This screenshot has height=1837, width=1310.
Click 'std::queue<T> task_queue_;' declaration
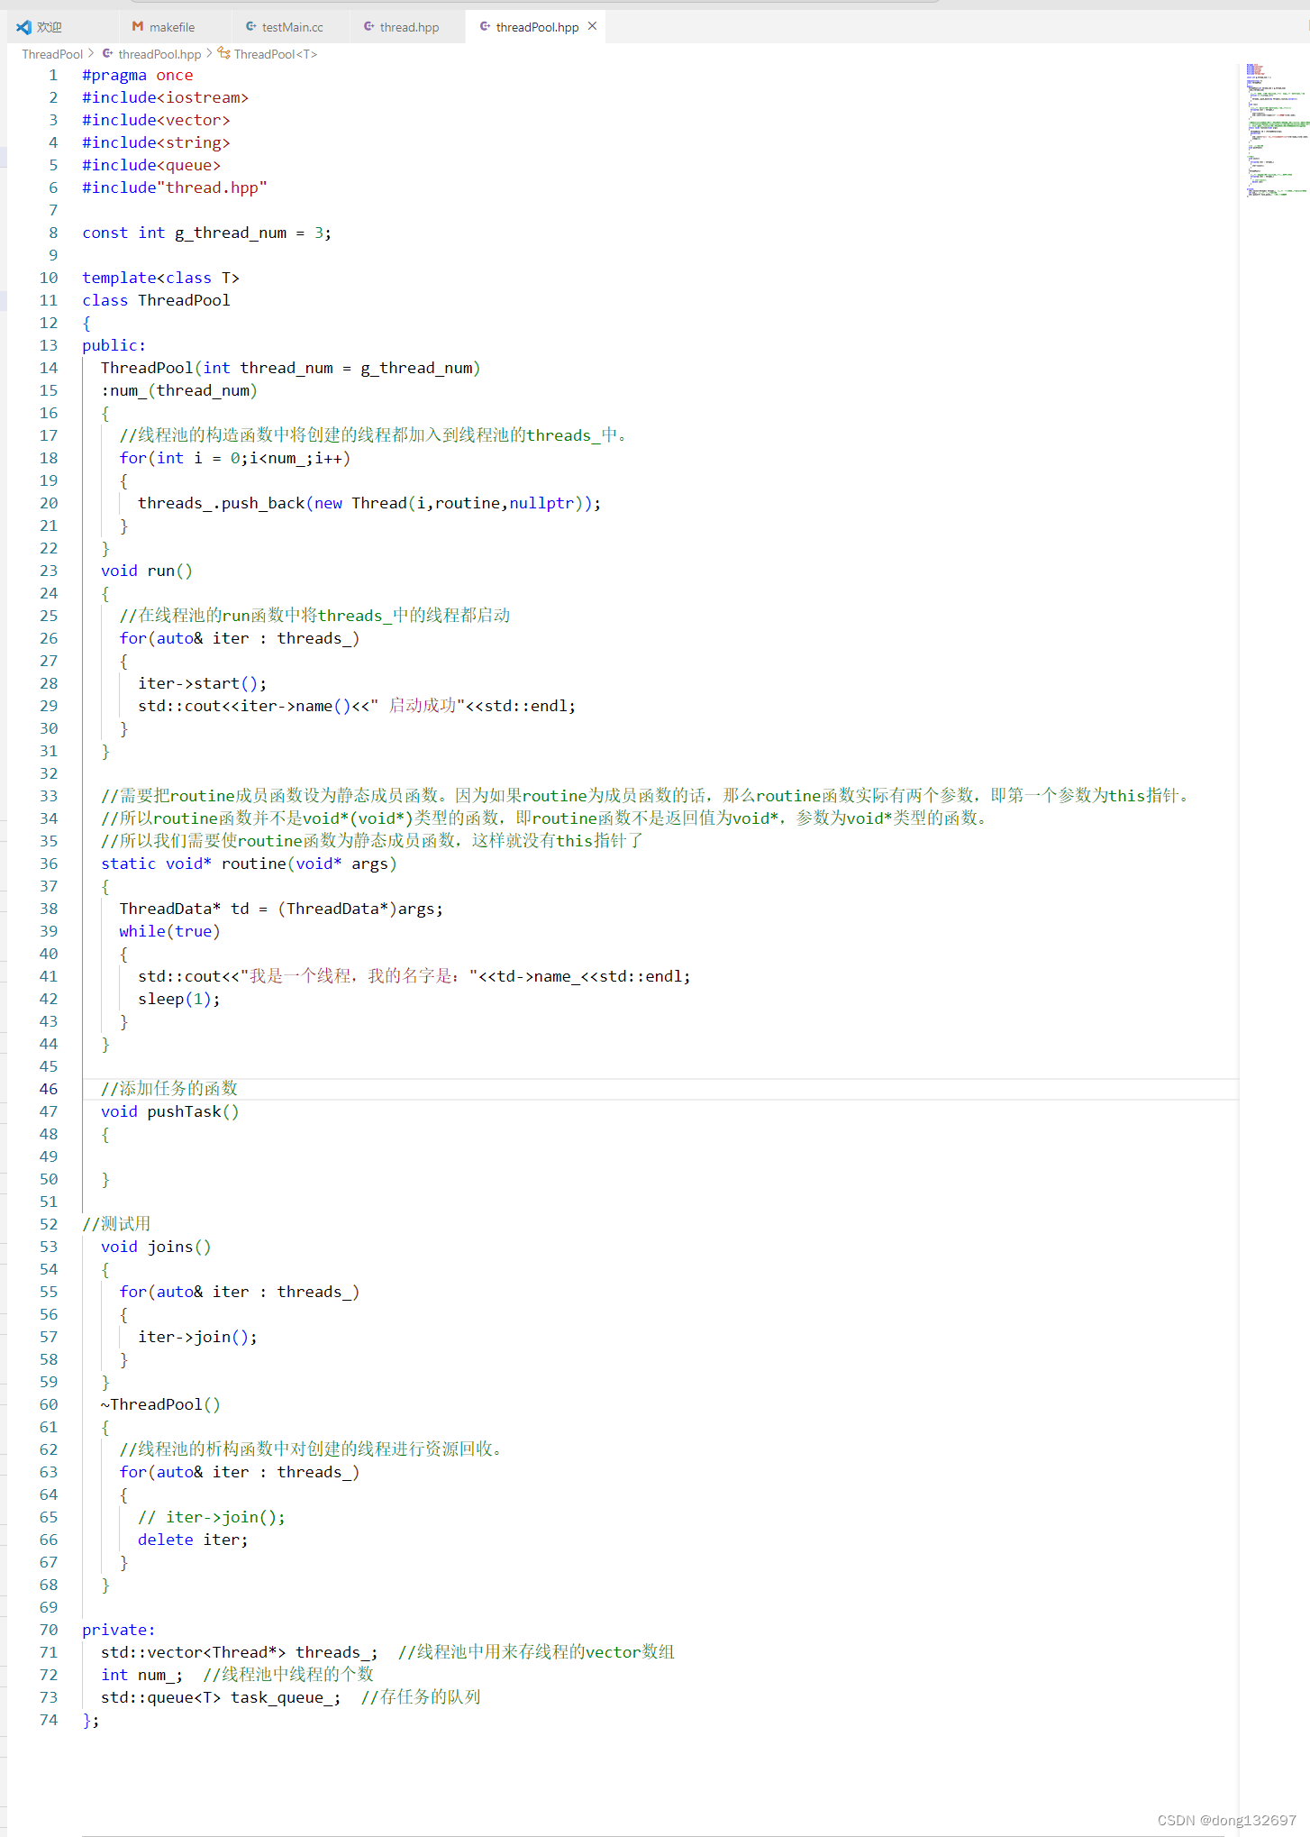pos(221,1697)
